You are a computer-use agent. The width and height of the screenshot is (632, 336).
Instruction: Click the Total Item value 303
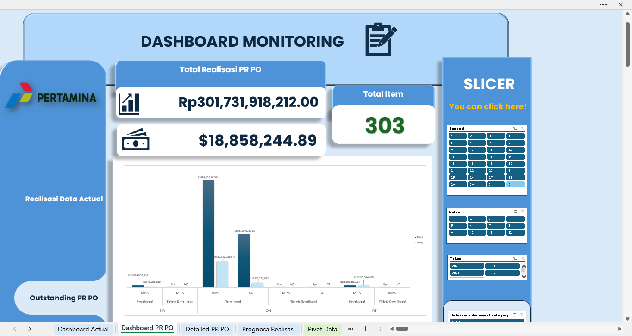(384, 125)
